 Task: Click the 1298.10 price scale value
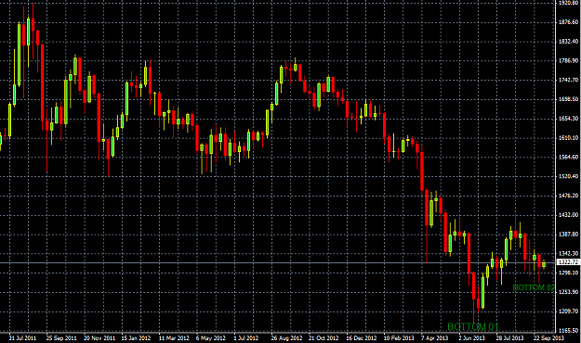(568, 273)
